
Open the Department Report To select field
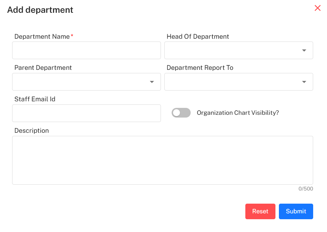click(232, 82)
